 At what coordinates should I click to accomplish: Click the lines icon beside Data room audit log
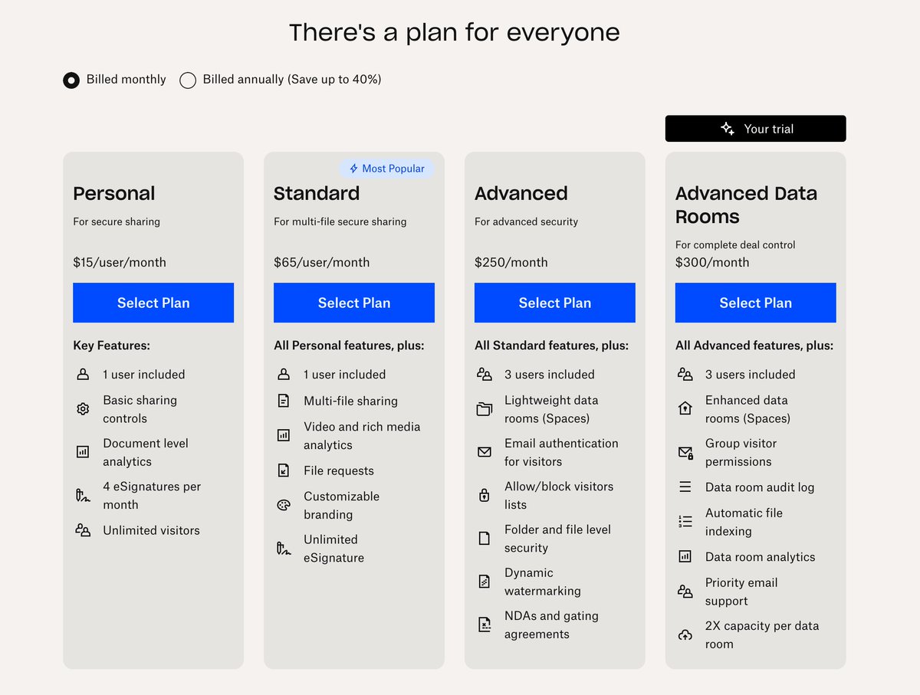685,487
